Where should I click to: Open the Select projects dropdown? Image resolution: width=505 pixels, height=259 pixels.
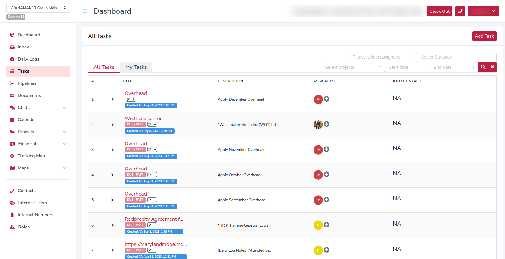pyautogui.click(x=353, y=67)
